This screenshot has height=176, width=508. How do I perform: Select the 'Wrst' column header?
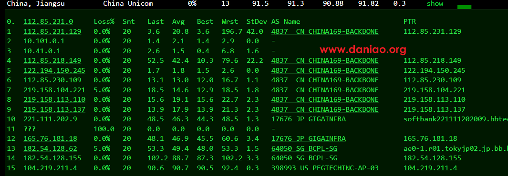click(x=230, y=21)
